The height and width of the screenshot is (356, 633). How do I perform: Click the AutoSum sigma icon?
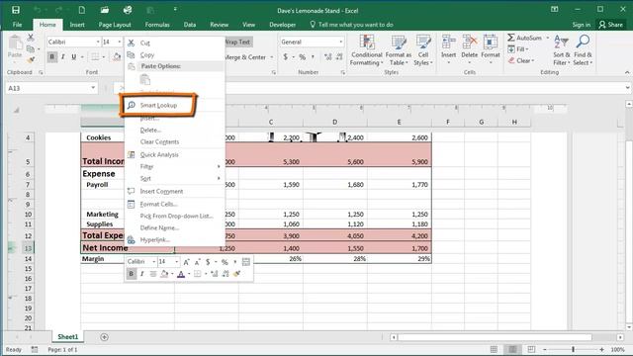(511, 38)
